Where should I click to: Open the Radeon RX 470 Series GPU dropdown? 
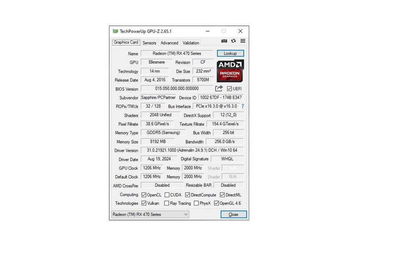point(150,214)
